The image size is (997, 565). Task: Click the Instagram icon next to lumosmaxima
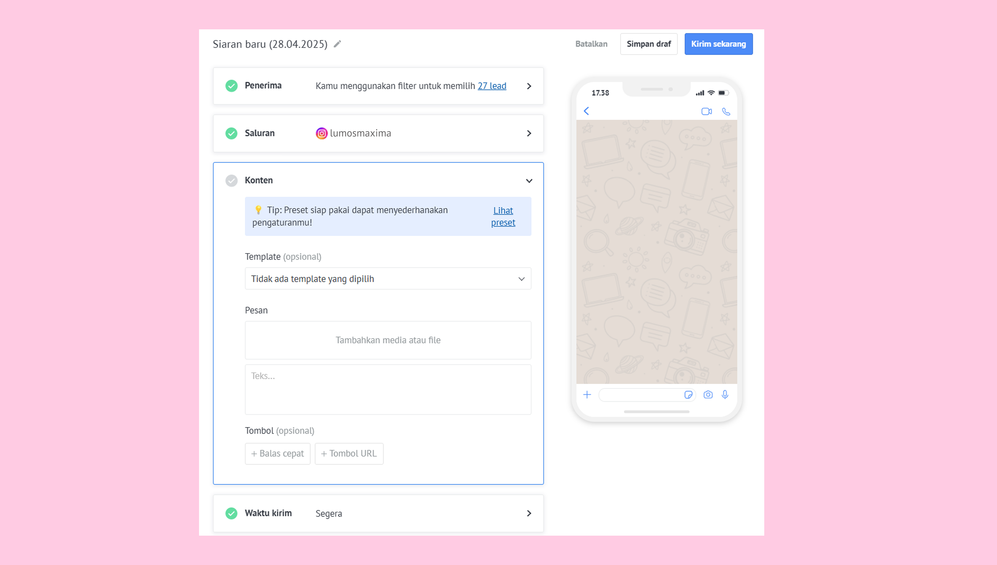point(321,133)
